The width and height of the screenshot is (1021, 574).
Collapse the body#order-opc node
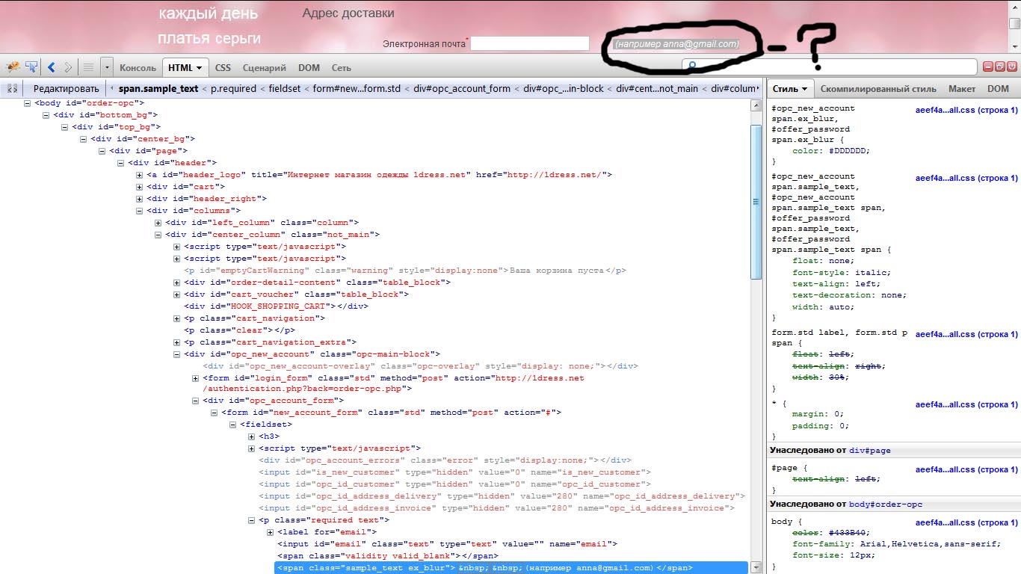pyautogui.click(x=28, y=103)
